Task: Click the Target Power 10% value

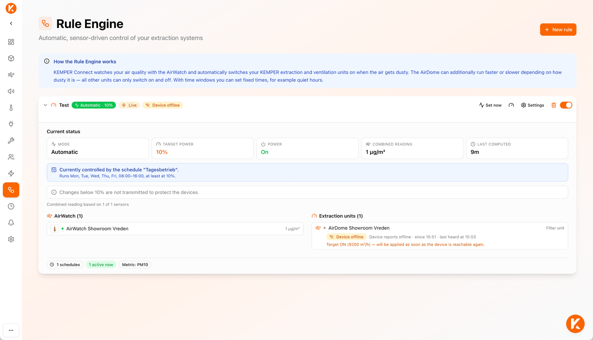Action: pos(162,152)
